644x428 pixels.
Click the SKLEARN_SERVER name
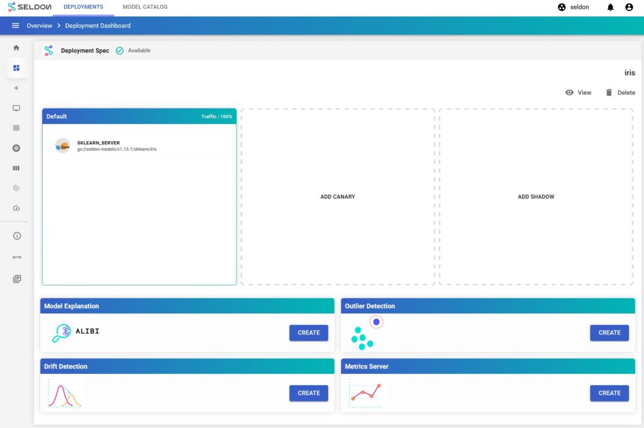[99, 142]
